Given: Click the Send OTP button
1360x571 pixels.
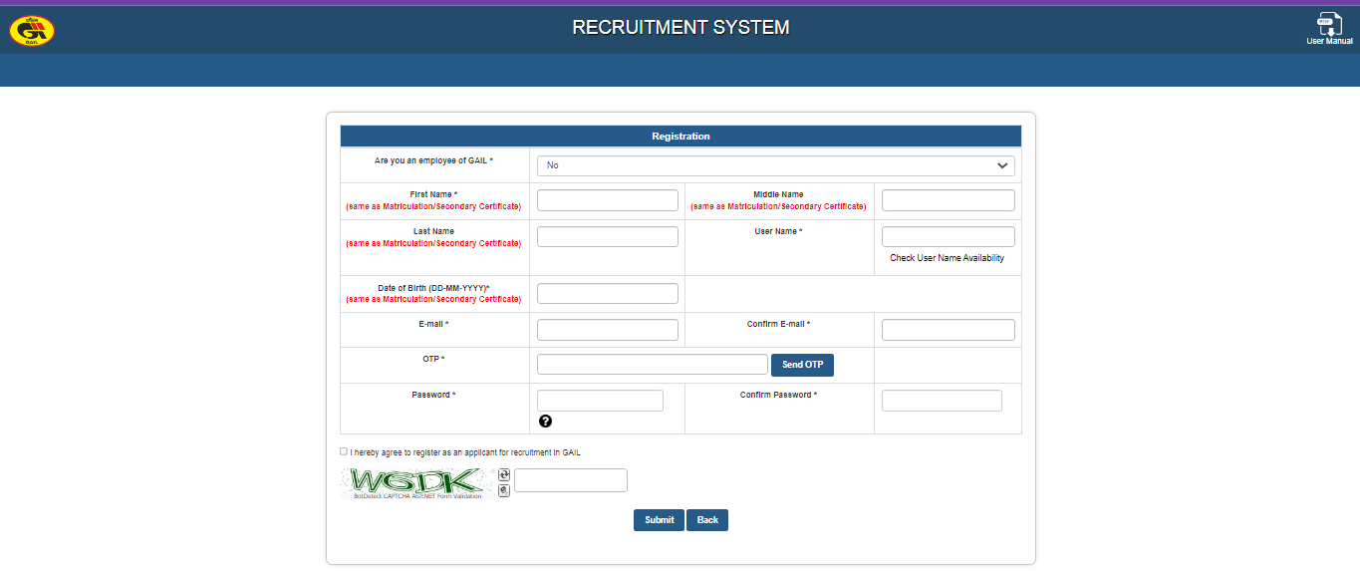Looking at the screenshot, I should [x=802, y=365].
